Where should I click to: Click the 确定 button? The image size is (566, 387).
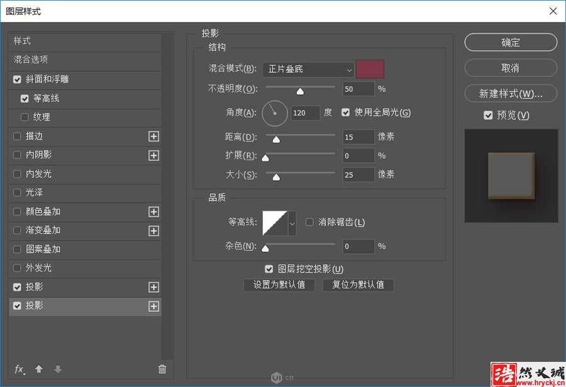511,43
